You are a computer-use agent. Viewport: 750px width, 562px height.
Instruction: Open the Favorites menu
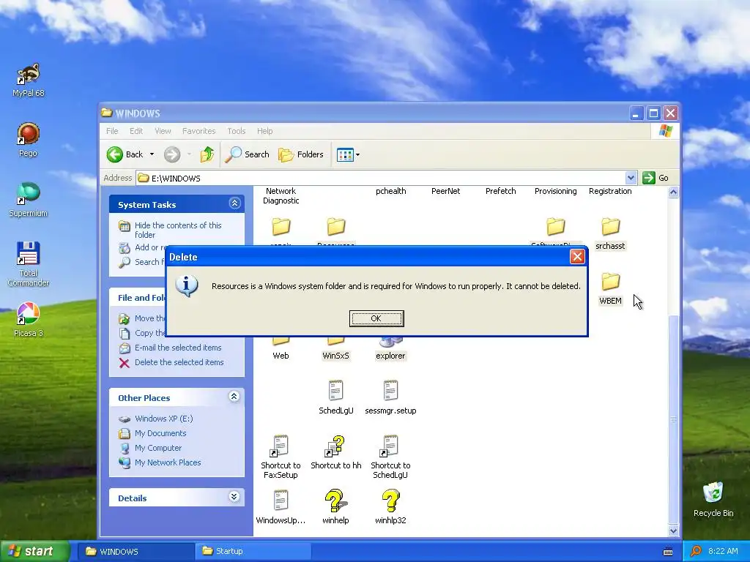tap(199, 131)
